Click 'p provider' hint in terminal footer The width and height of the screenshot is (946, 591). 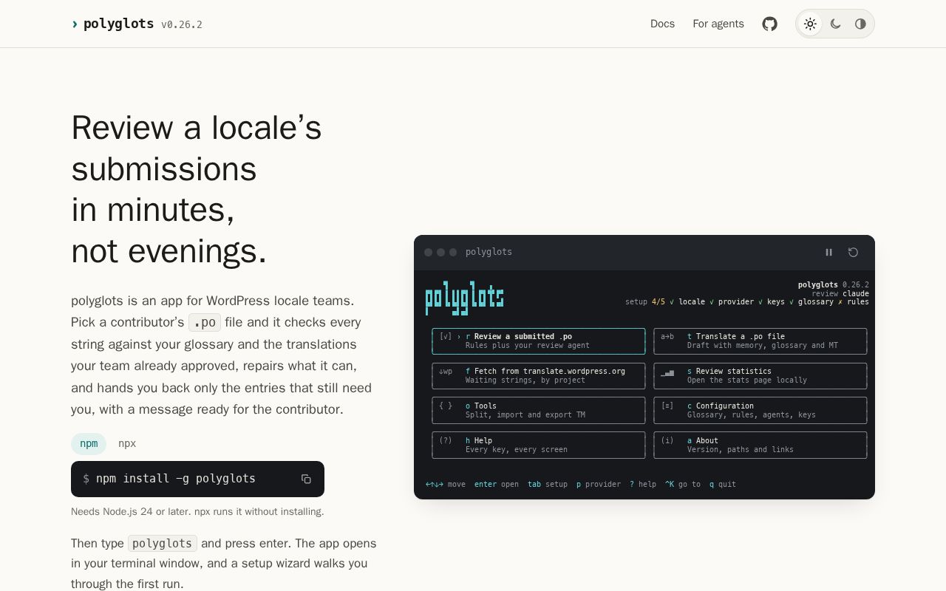coord(599,484)
